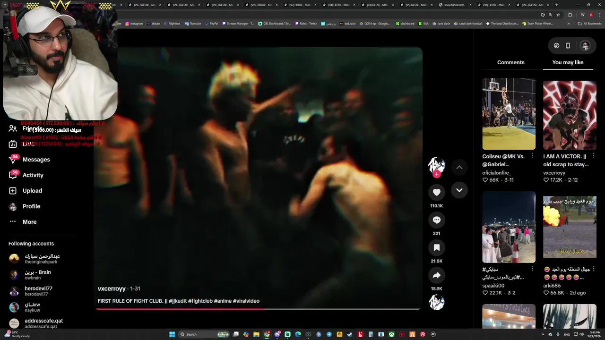This screenshot has width=605, height=340.
Task: Open Microsoft Edge from the taskbar
Action: [298, 334]
